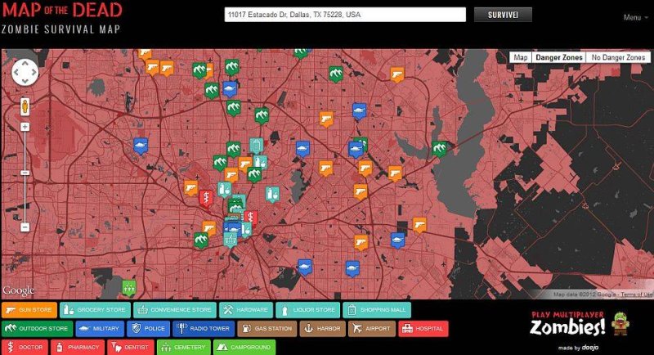654x355 pixels.
Task: Toggle the Radio Tower legend filter
Action: click(203, 329)
